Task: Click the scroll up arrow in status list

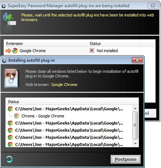Action: 135,108
